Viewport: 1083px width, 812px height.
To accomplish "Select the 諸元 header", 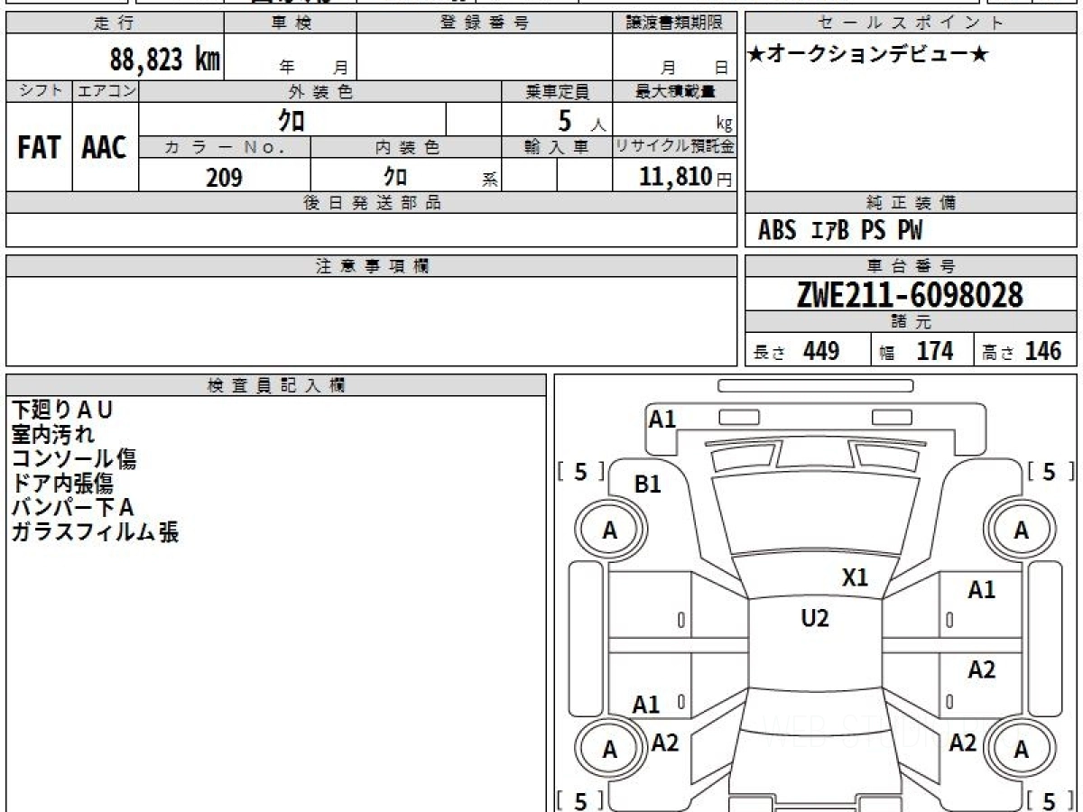I will (911, 322).
